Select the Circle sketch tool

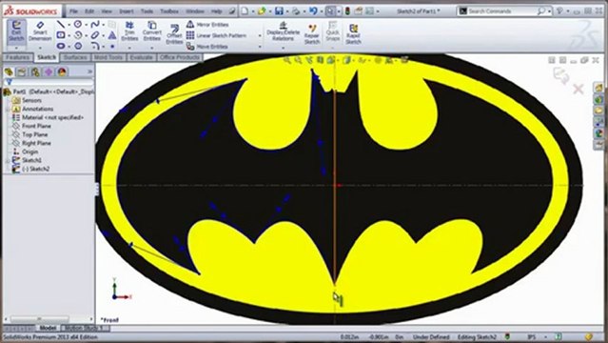[78, 25]
